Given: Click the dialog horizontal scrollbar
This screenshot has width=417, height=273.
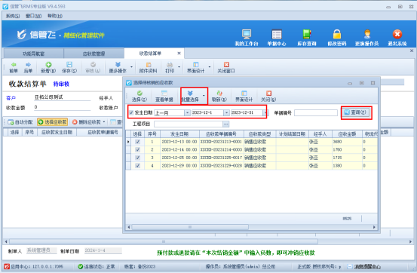Looking at the screenshot, I should (190, 227).
